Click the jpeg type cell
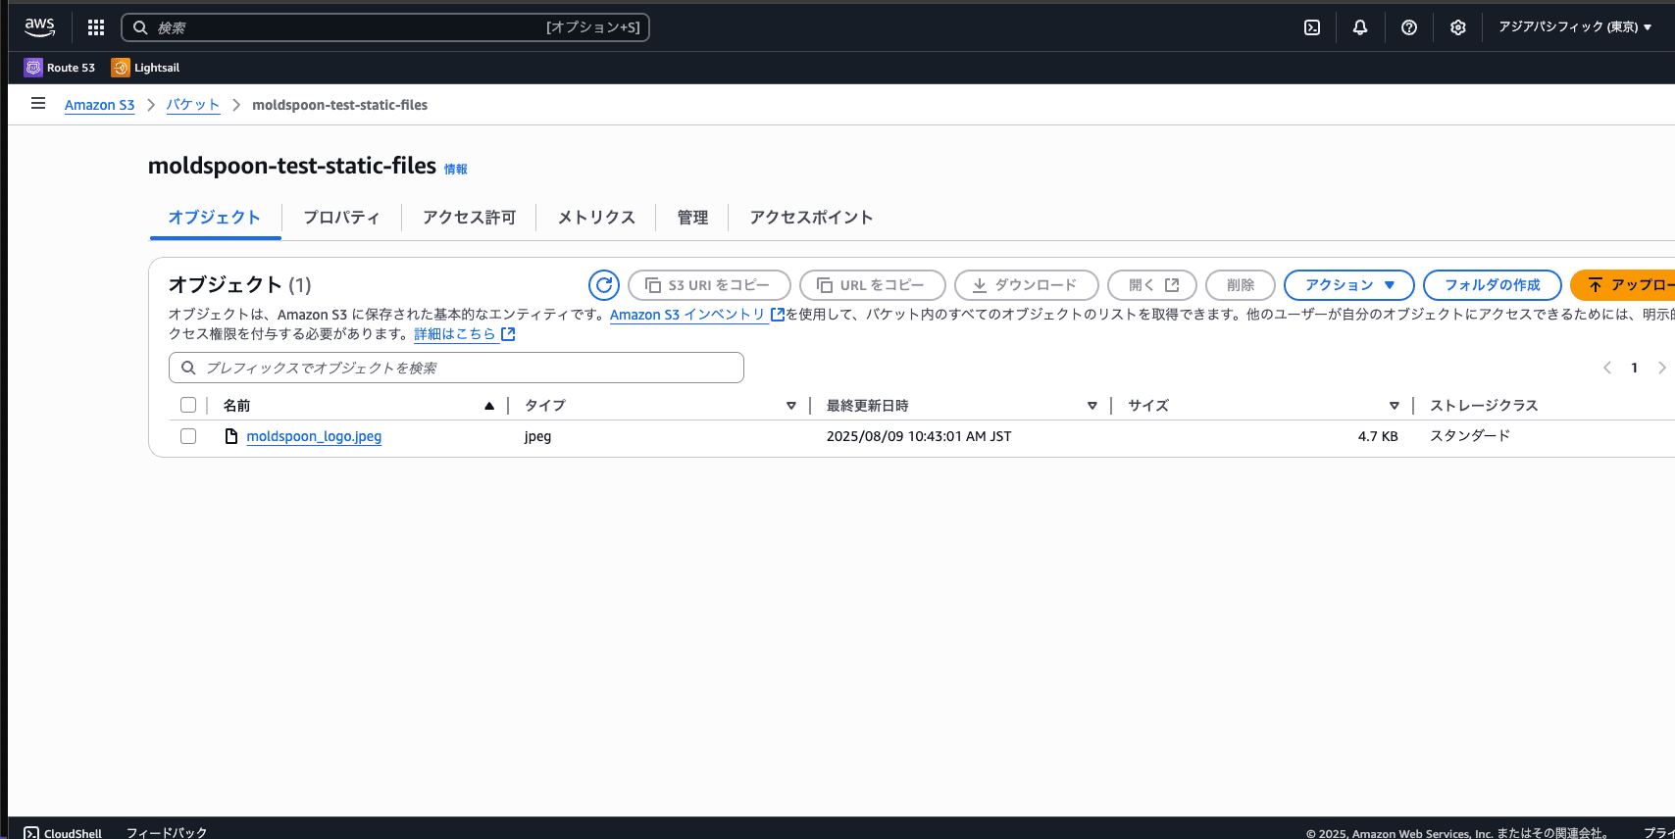This screenshot has width=1675, height=839. [537, 436]
